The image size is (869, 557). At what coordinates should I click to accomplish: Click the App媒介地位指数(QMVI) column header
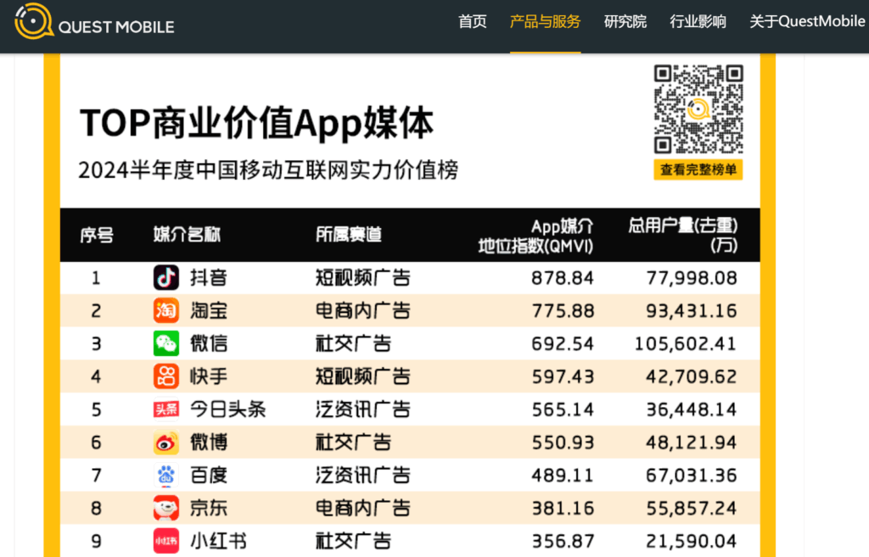[x=536, y=236]
